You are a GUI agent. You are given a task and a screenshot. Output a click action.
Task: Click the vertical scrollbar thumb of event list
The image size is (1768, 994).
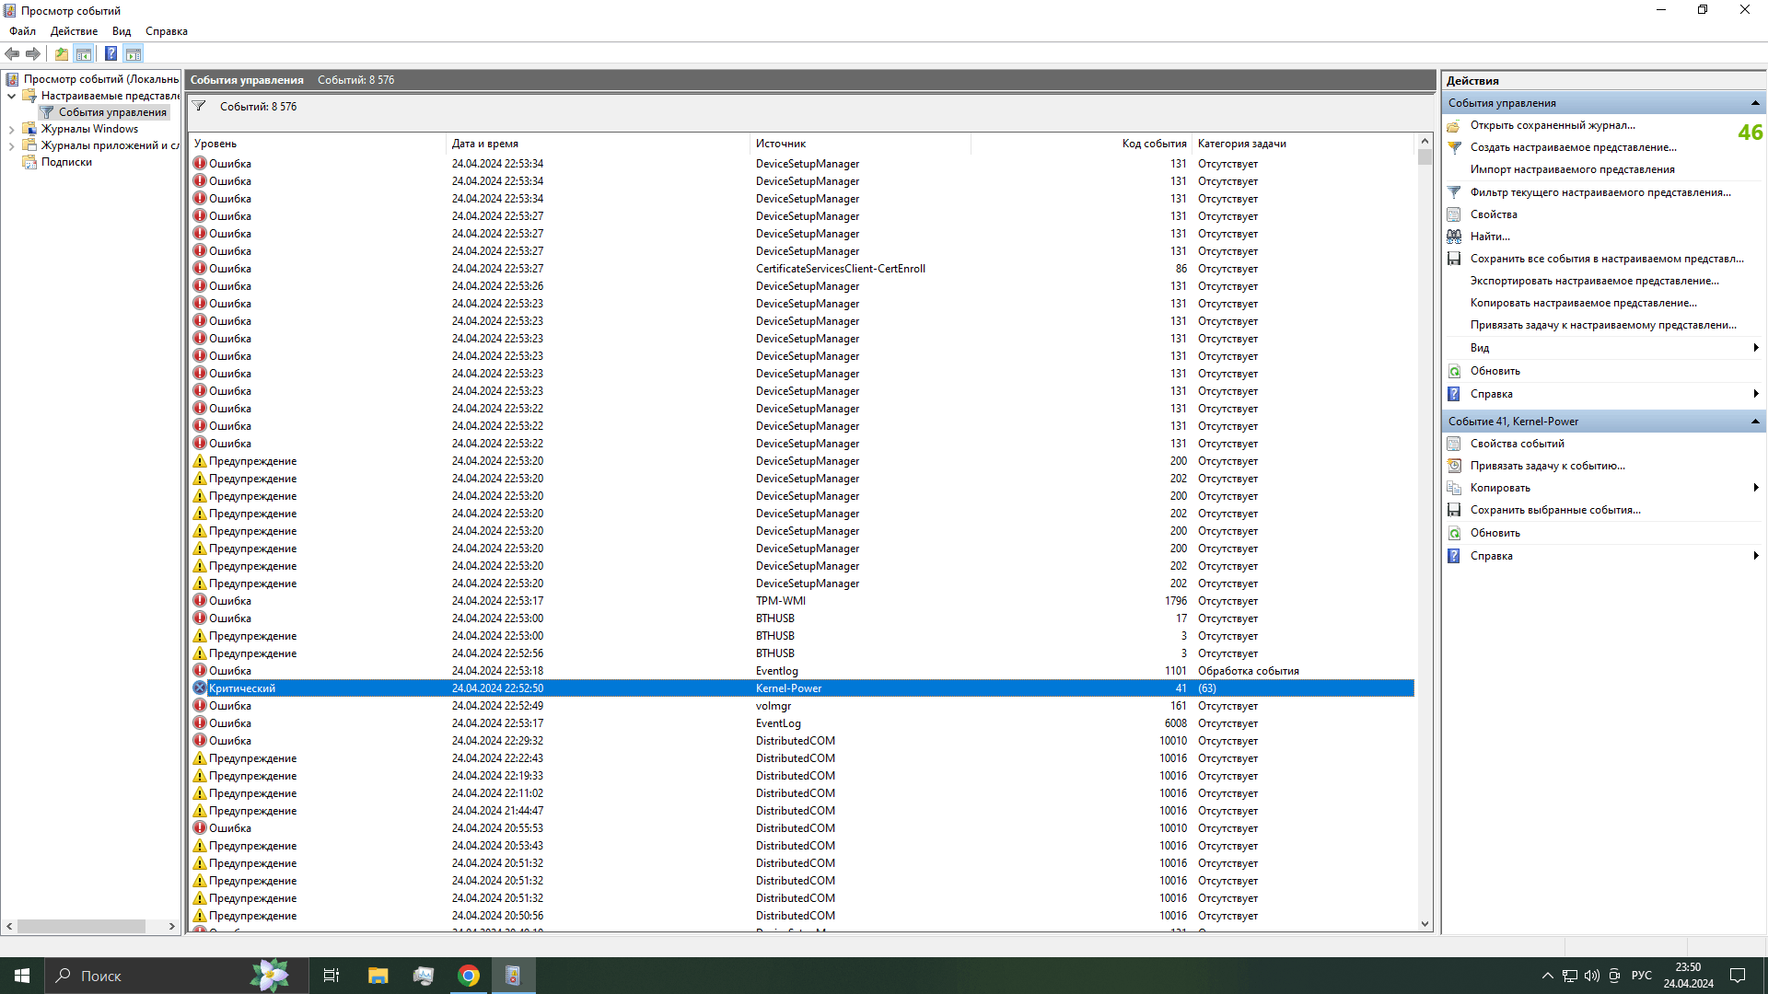pos(1425,157)
